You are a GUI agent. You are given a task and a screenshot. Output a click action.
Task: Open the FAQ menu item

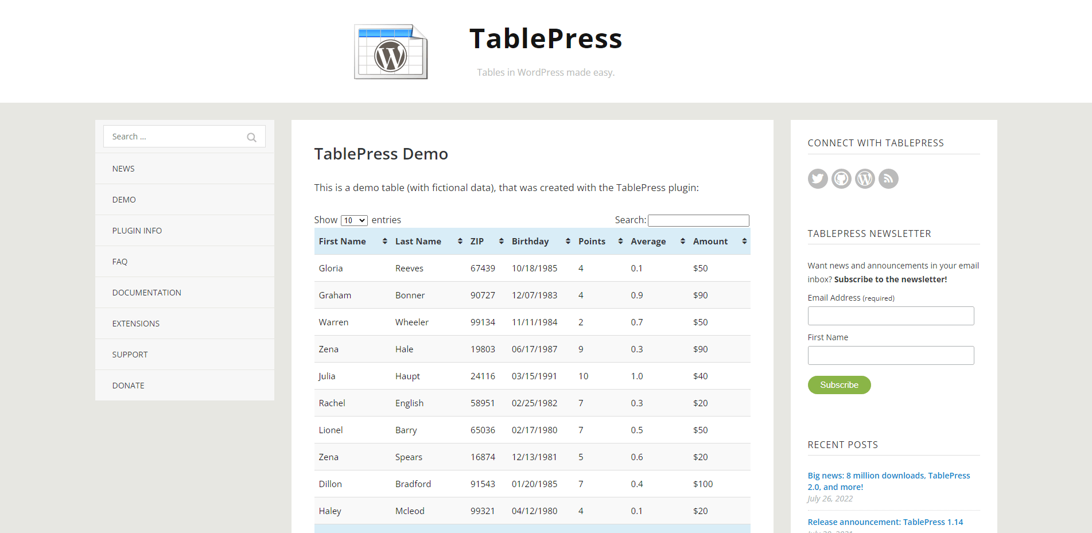coord(185,262)
